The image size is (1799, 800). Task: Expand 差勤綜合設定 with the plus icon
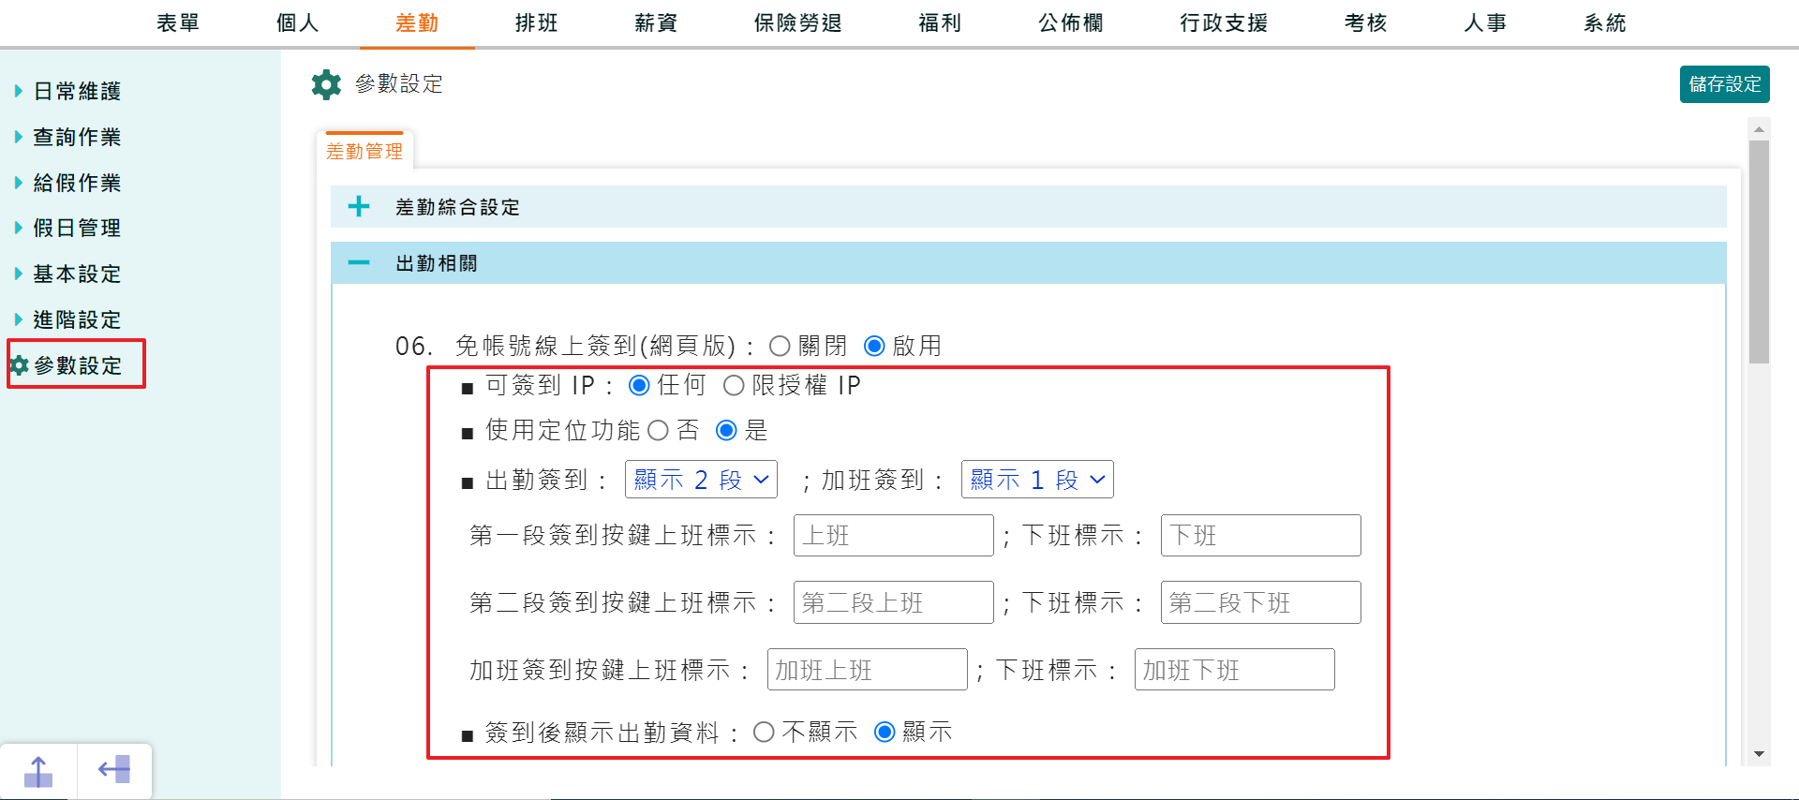click(x=359, y=206)
